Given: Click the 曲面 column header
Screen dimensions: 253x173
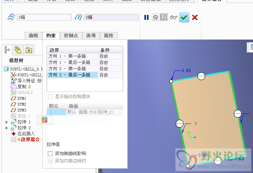Looking at the screenshot, I should (x=95, y=106).
